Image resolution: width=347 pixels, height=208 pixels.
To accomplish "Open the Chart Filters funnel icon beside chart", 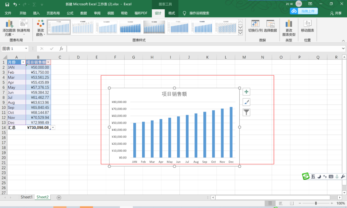I will (246, 112).
